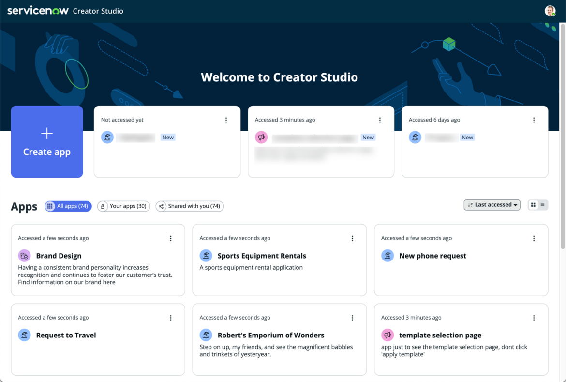The width and height of the screenshot is (566, 382).
Task: Click the app icon on the Not accessed yet card
Action: click(107, 138)
